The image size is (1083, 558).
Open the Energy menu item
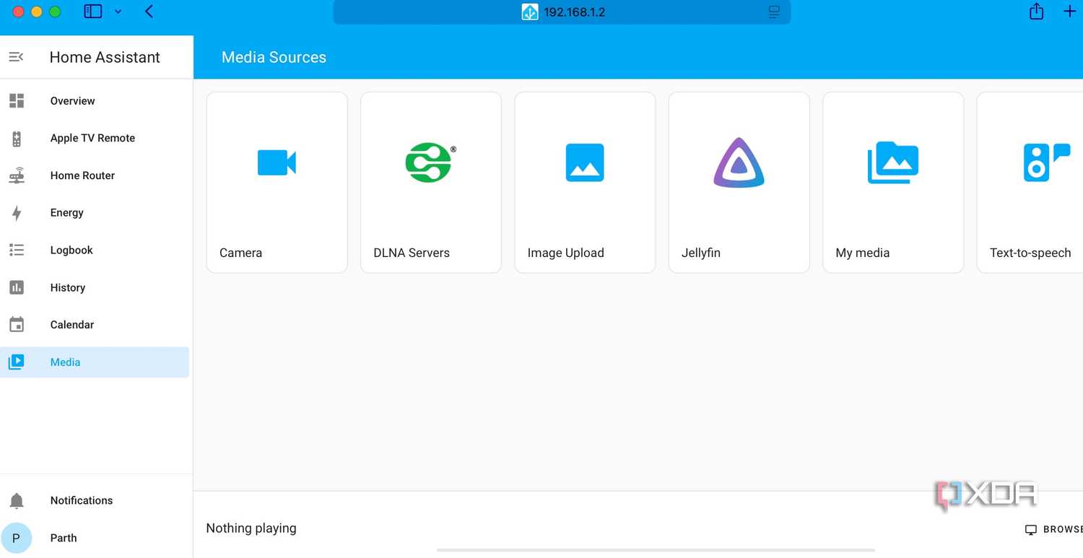95,213
